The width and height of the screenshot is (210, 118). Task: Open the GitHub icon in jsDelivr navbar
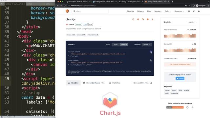click(x=189, y=11)
